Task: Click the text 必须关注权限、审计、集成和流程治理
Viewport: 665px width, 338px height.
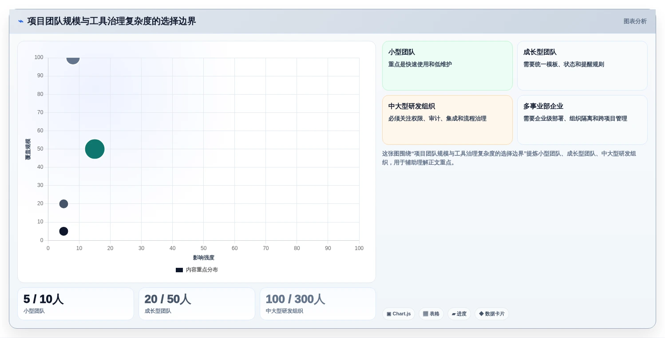Action: 437,119
